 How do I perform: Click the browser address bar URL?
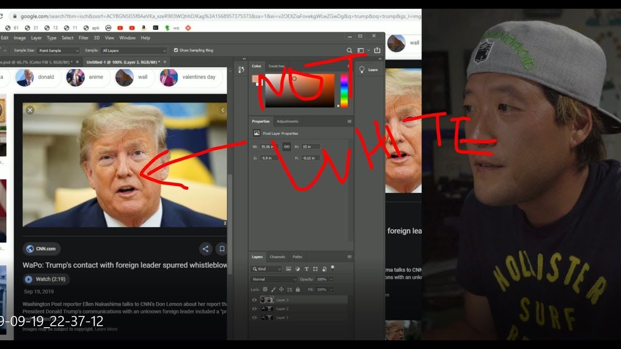[x=220, y=16]
